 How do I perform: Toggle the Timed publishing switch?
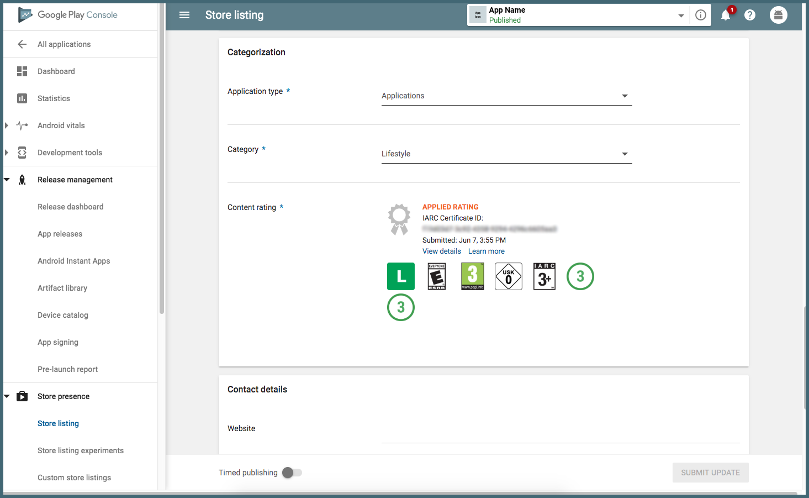coord(292,473)
